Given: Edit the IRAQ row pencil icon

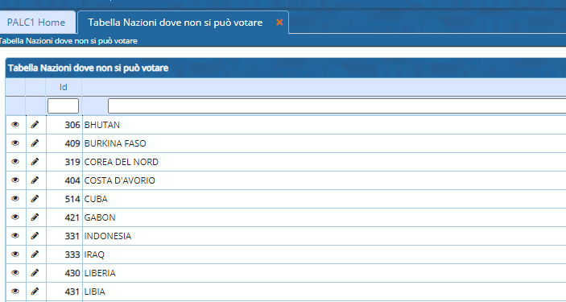Looking at the screenshot, I should (x=35, y=254).
